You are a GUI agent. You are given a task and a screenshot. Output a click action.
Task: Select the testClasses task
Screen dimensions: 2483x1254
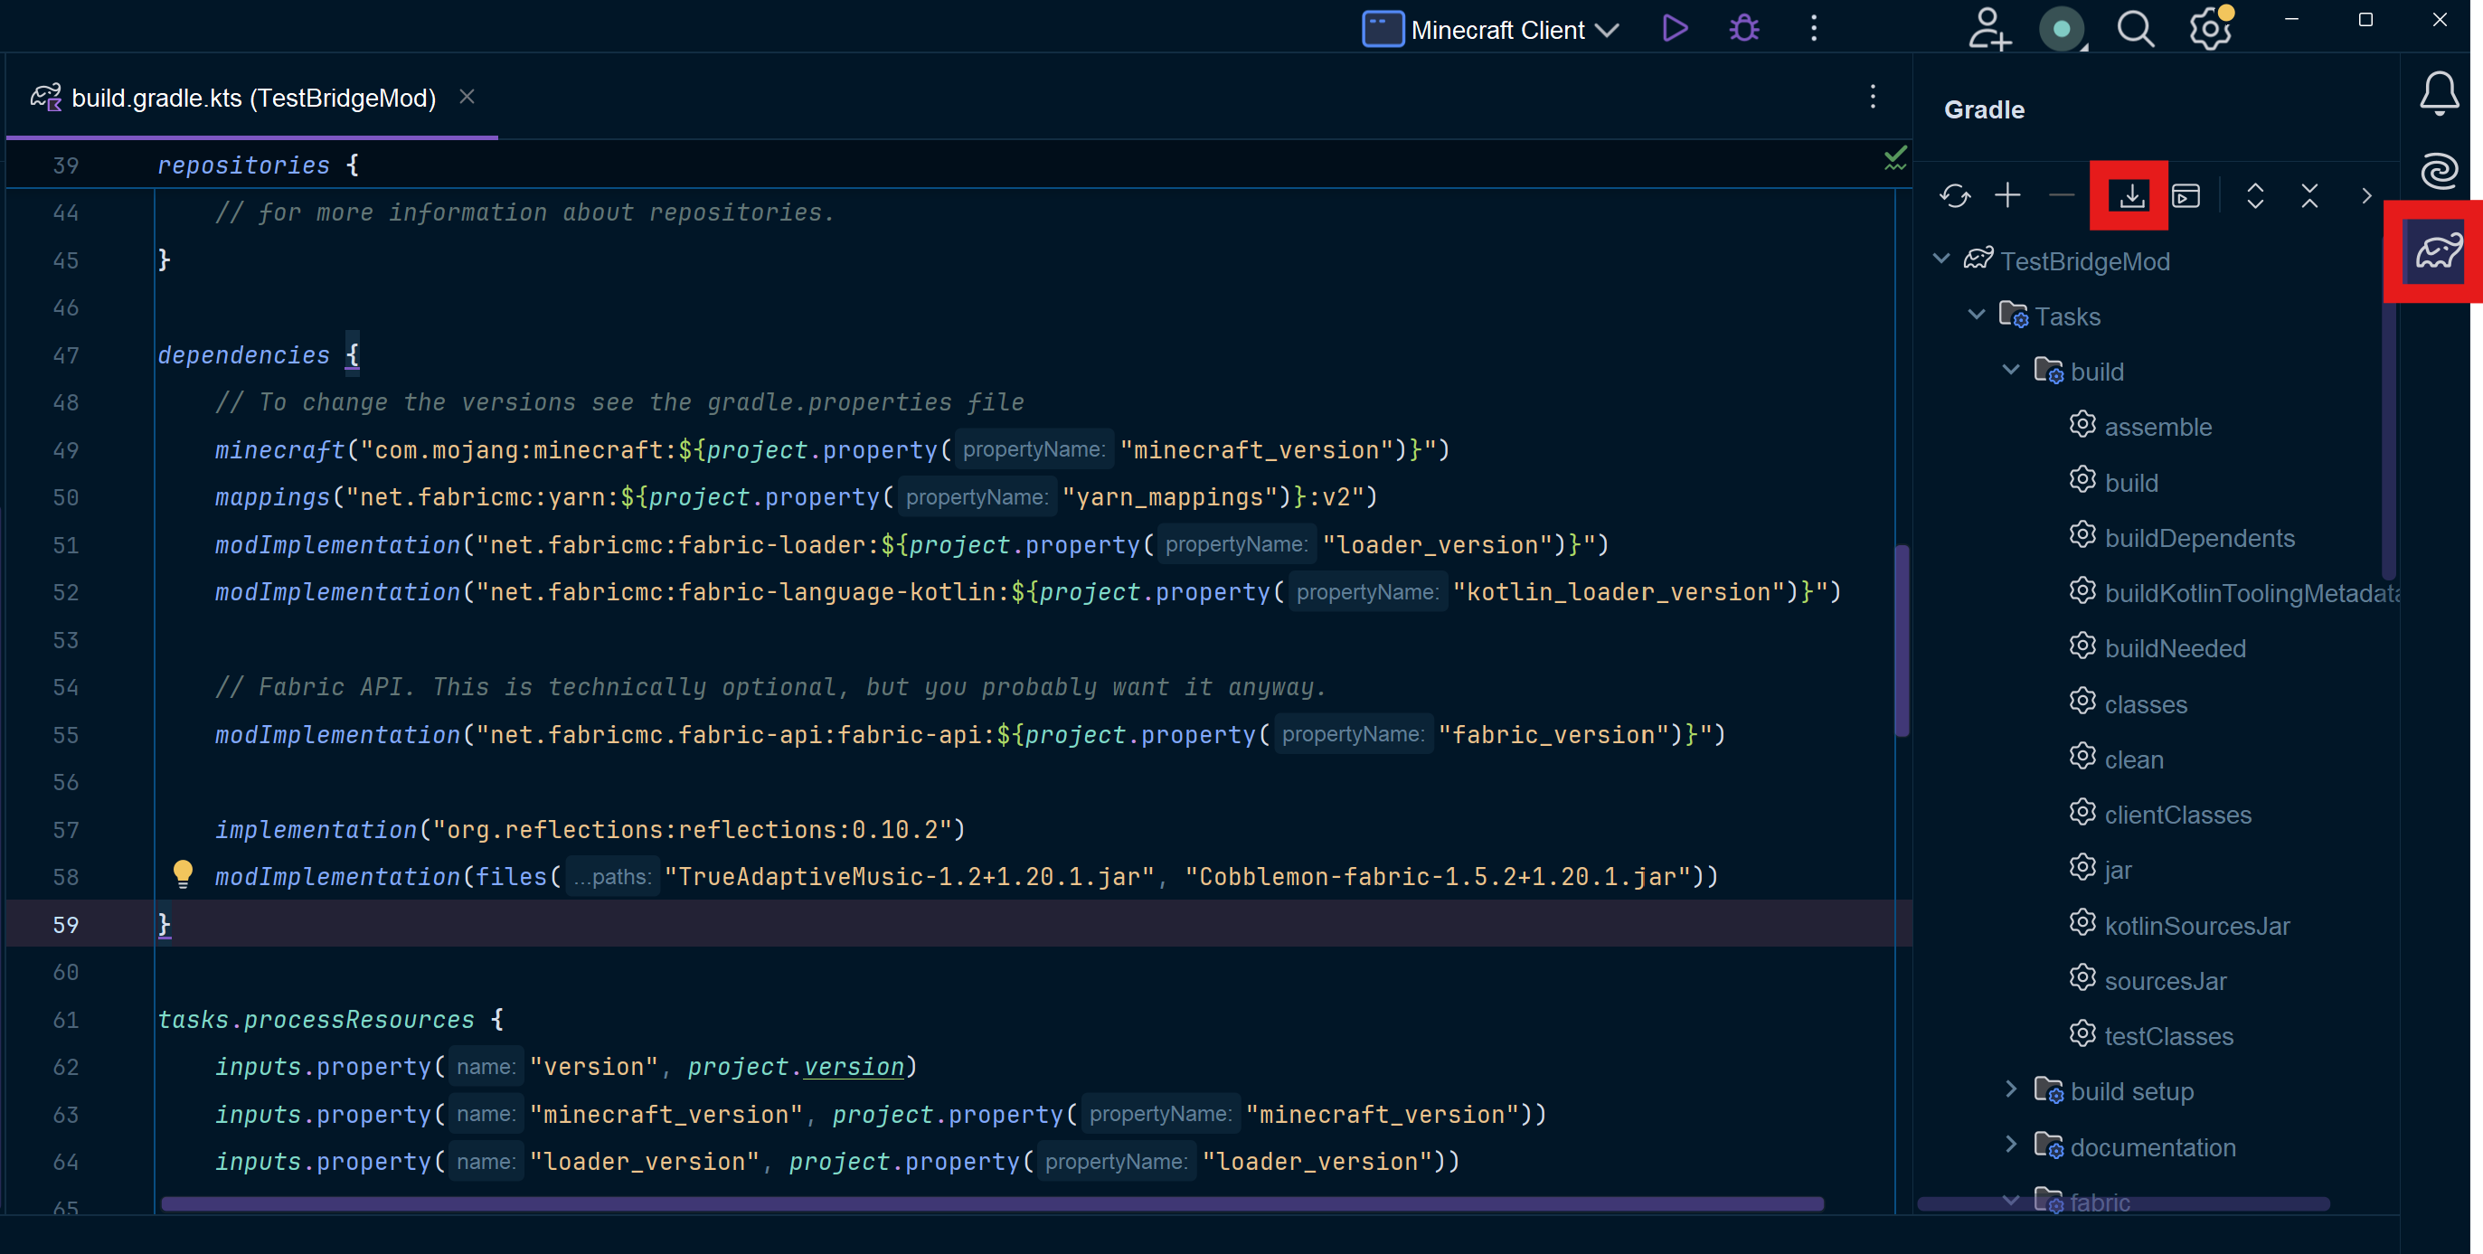(2168, 1036)
